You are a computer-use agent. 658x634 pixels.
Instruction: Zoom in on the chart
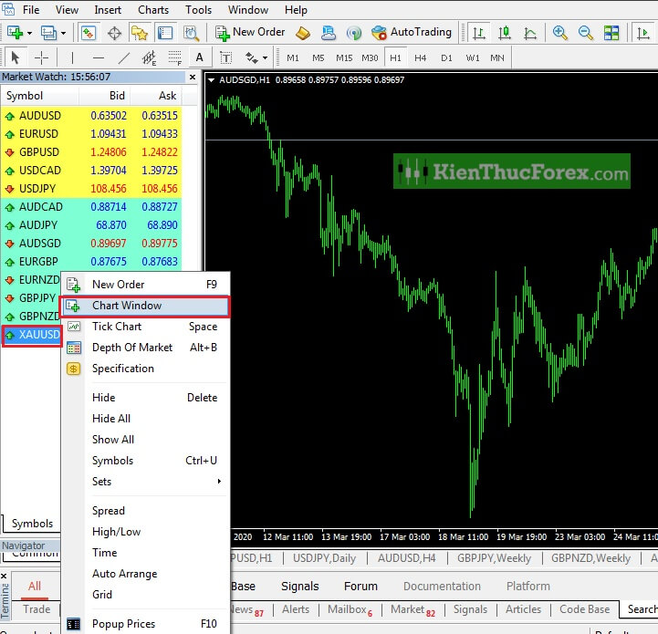[559, 32]
